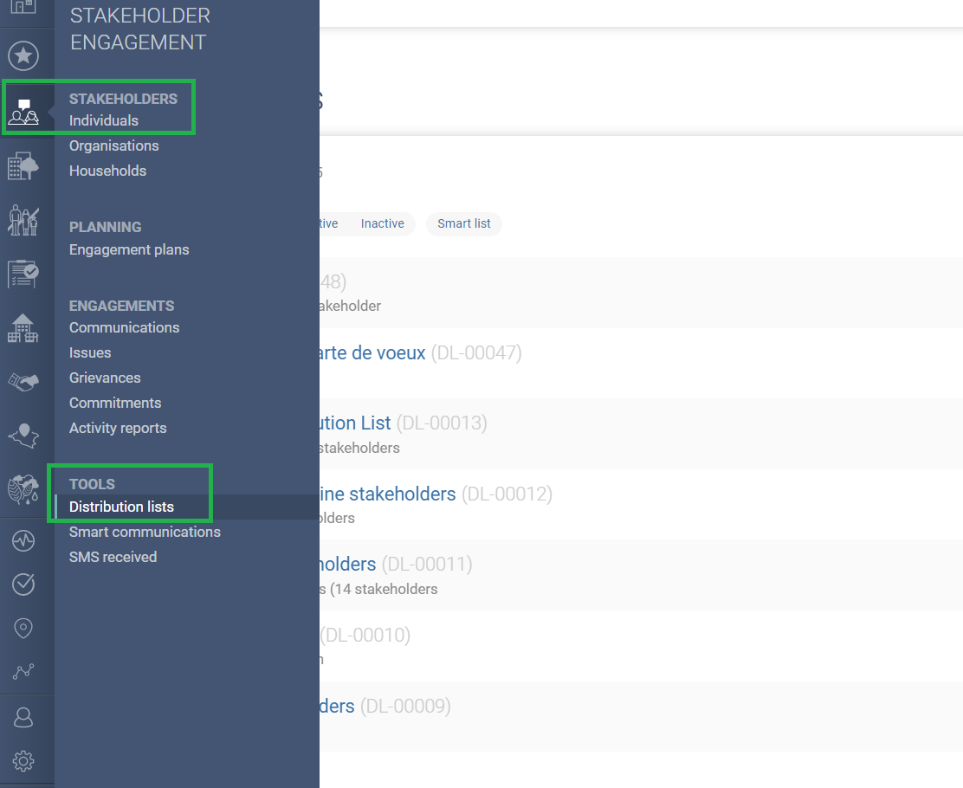Open the family and community module icon
The image size is (963, 788).
(x=23, y=220)
